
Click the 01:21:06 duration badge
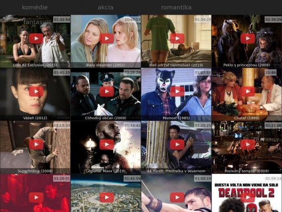273,125
